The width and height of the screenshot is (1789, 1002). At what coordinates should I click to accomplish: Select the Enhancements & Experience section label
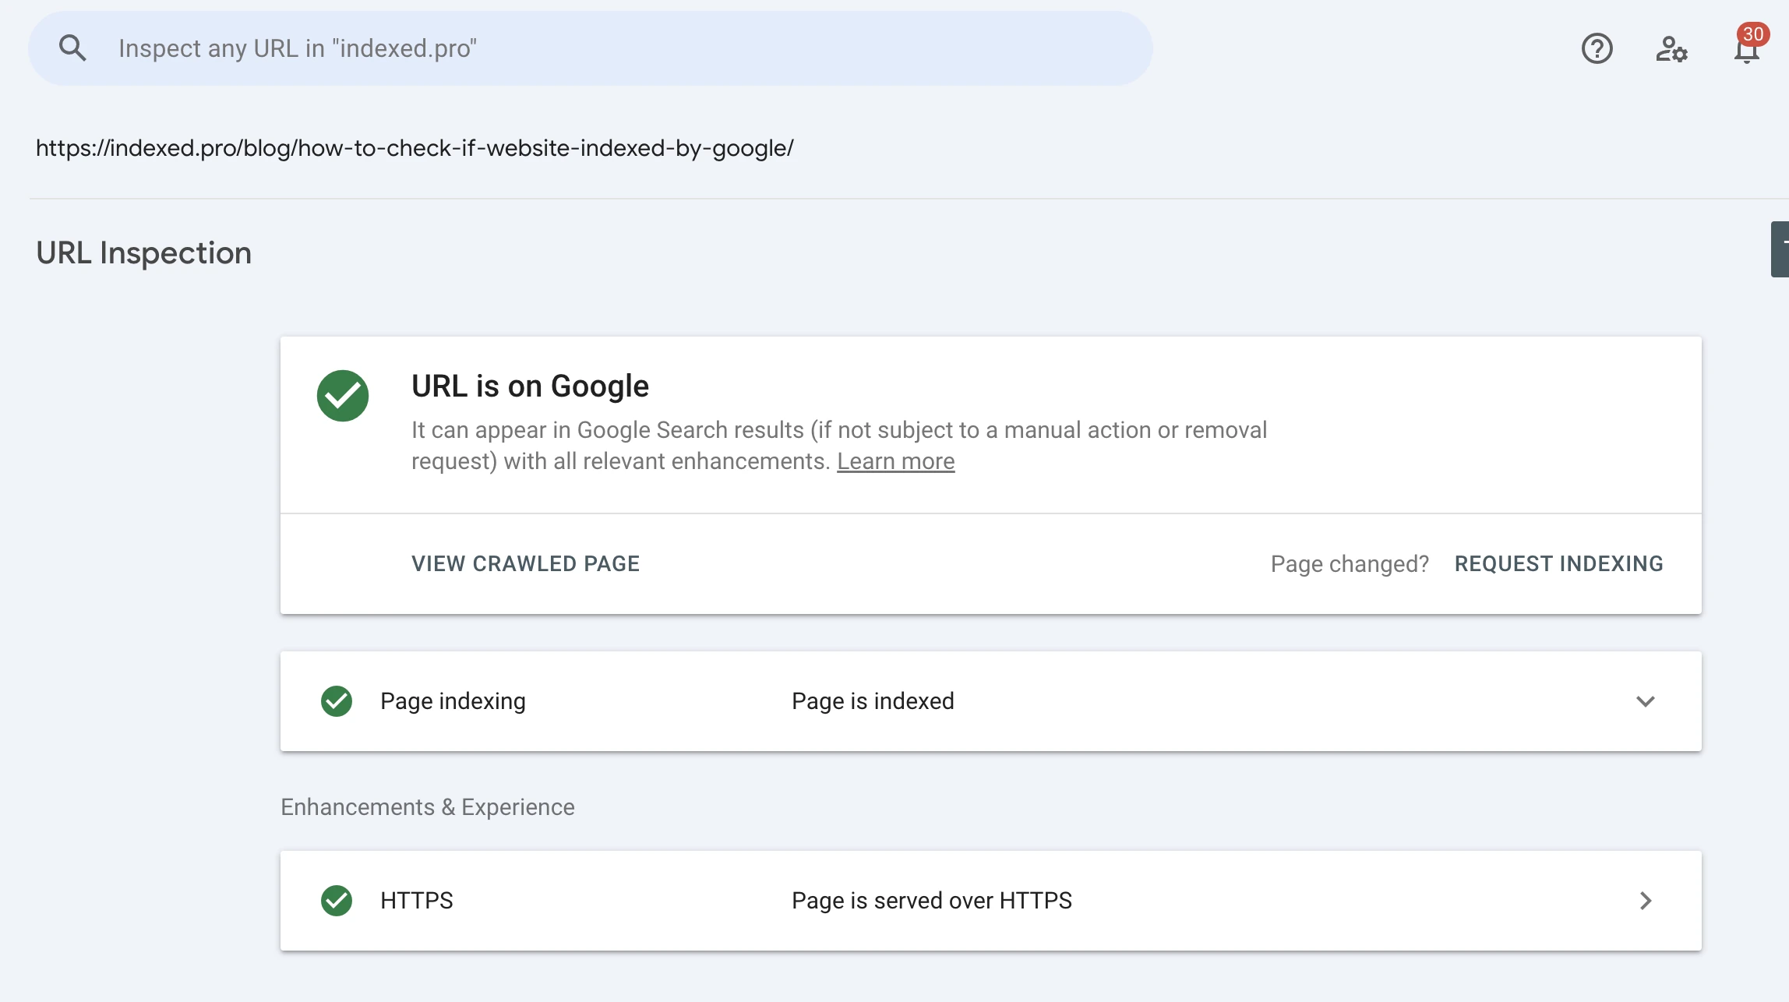pos(426,806)
